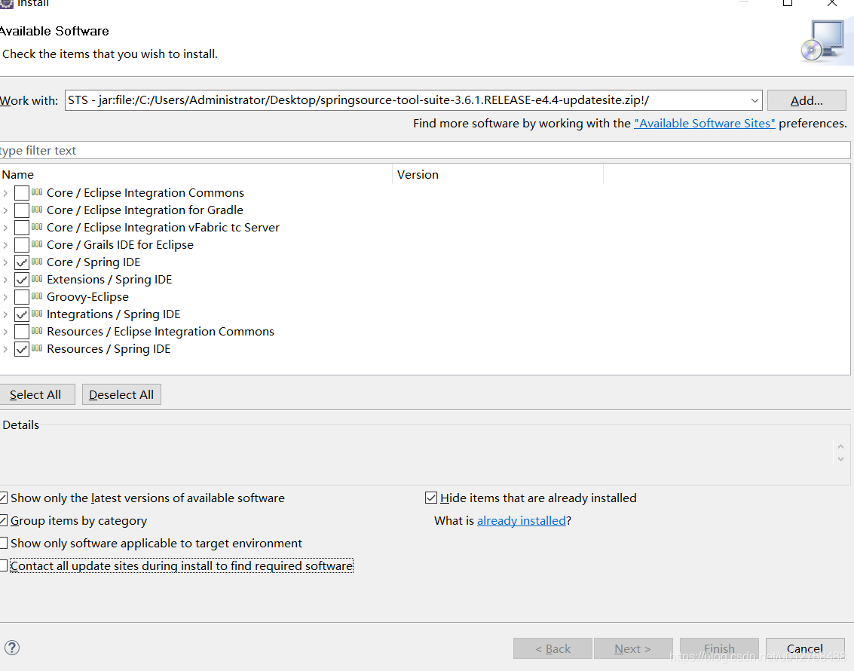
Task: Select Core / Spring IDE row text
Action: coord(93,262)
